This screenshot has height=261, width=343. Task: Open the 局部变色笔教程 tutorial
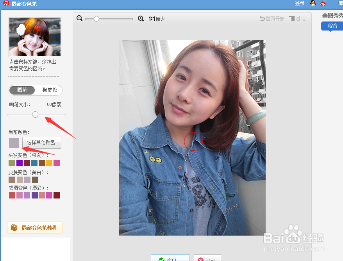(35, 227)
